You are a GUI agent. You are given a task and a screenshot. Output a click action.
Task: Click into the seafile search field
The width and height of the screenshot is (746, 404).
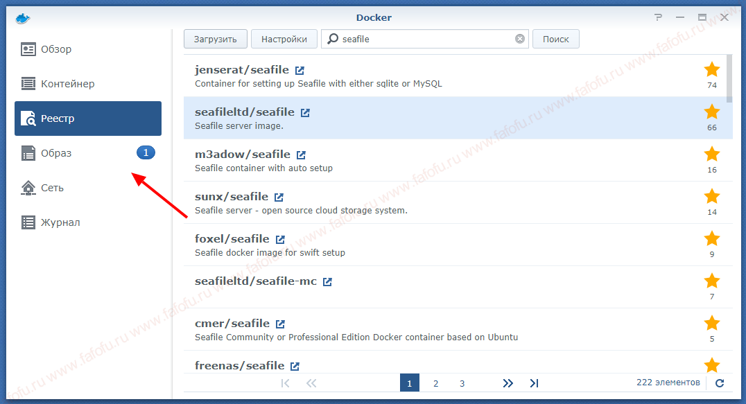point(426,39)
